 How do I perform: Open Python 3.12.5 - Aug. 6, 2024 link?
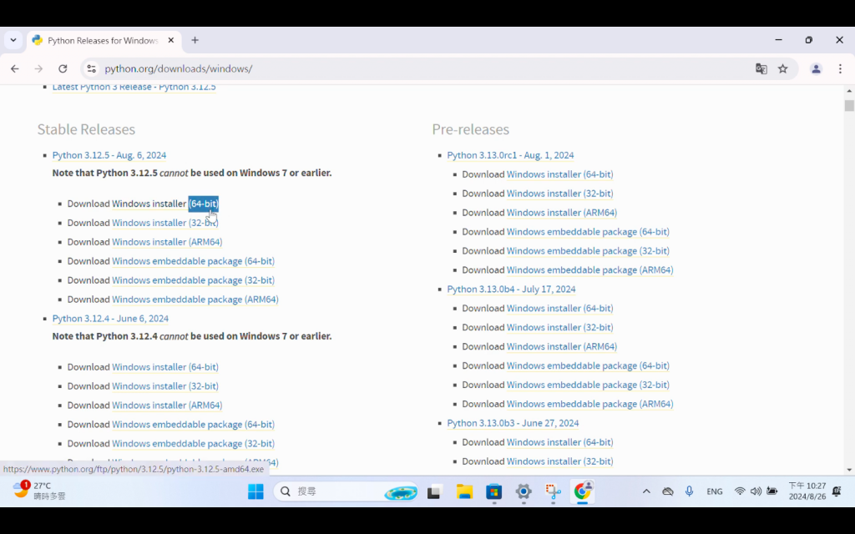[x=109, y=155]
